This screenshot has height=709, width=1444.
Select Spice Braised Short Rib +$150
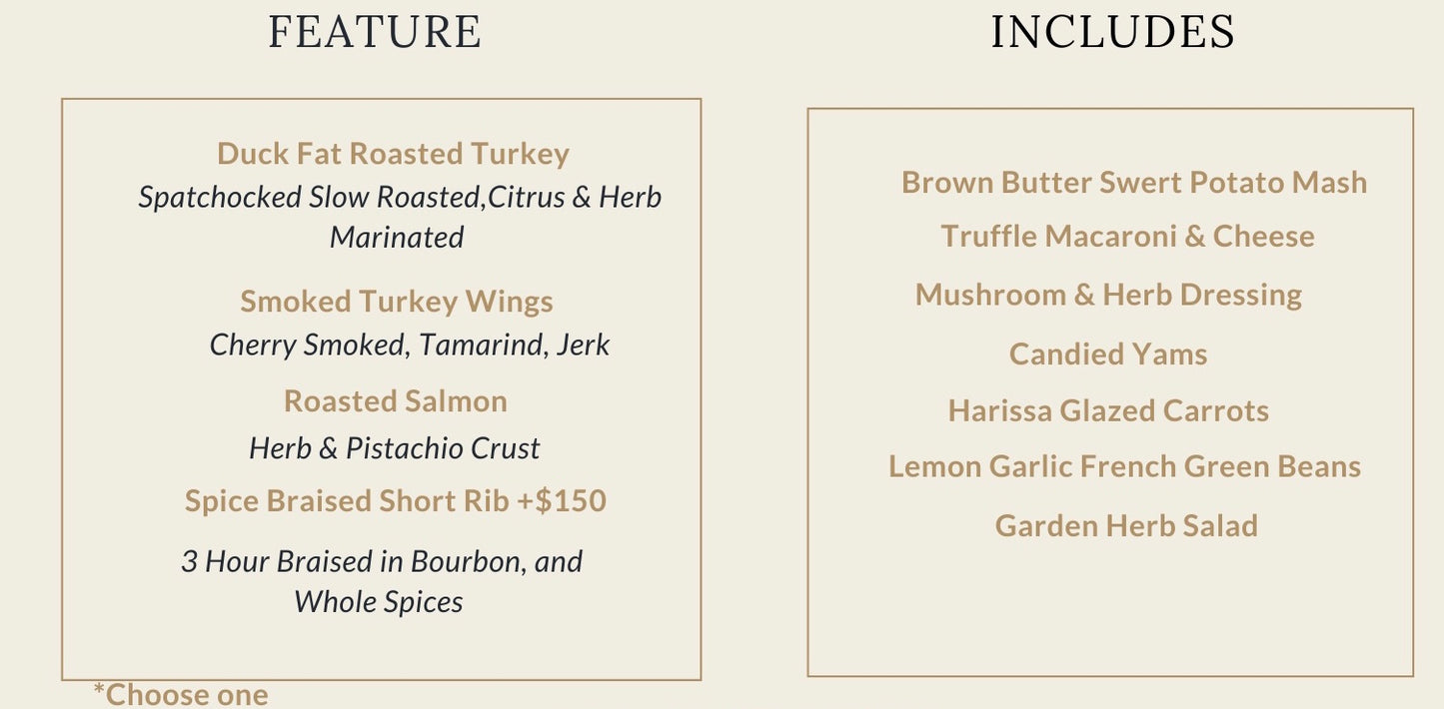point(396,500)
